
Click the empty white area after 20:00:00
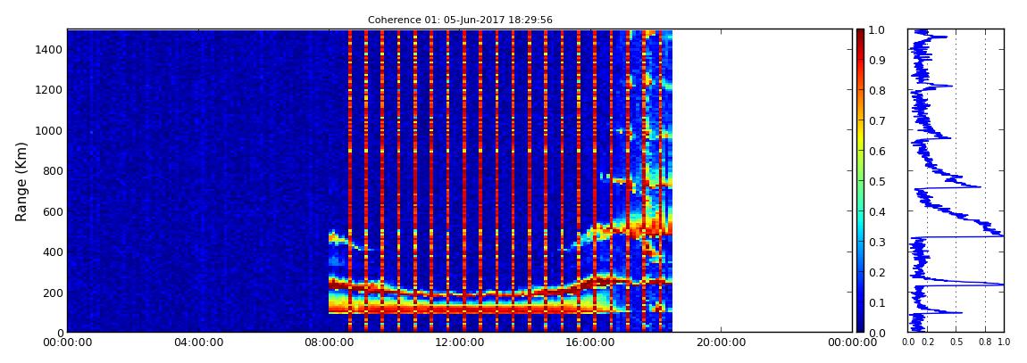(x=786, y=180)
